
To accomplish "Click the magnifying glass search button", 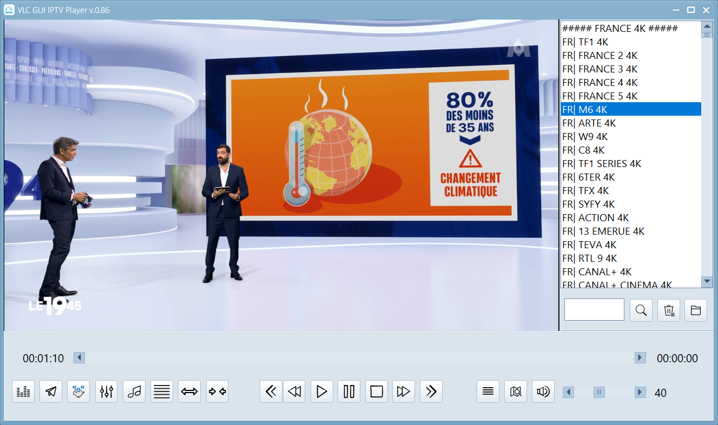I will pyautogui.click(x=641, y=310).
